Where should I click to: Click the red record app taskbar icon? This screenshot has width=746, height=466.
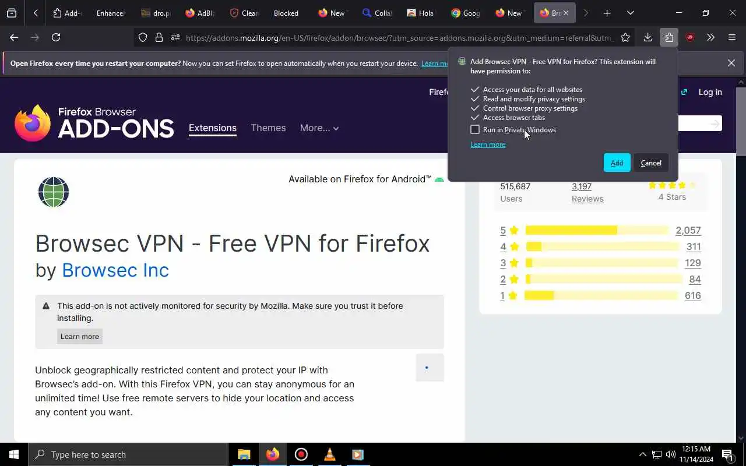pyautogui.click(x=301, y=454)
